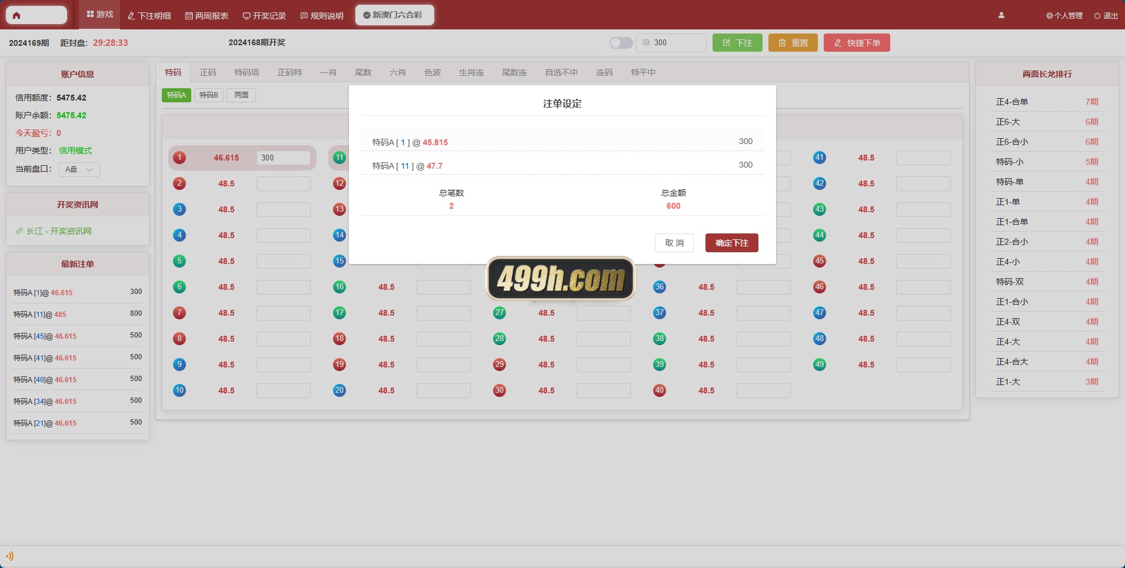Open the 游戏 menu

pyautogui.click(x=100, y=15)
